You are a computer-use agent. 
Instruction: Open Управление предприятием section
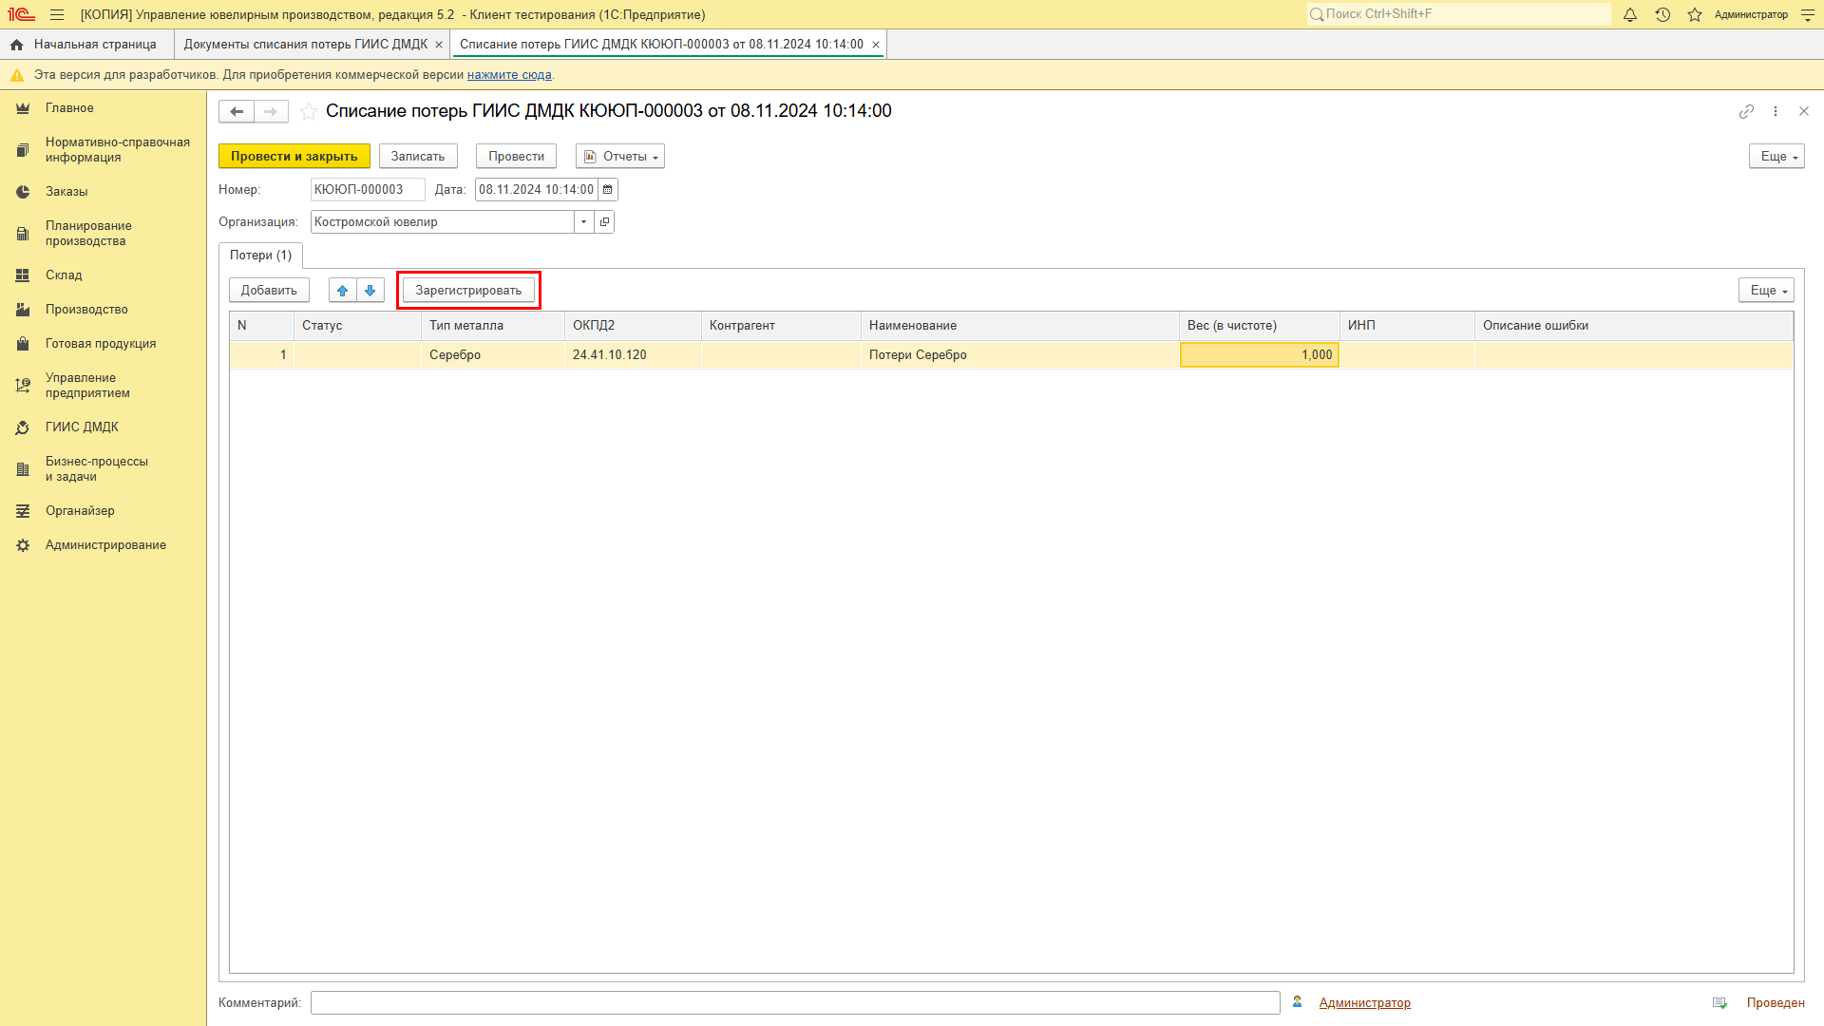[87, 386]
